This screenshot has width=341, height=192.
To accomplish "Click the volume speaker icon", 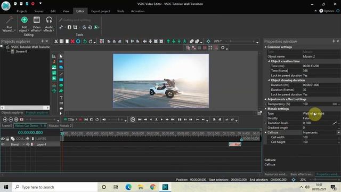I will (x=104, y=119).
